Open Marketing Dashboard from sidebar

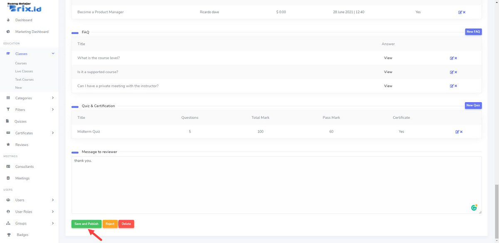point(32,32)
